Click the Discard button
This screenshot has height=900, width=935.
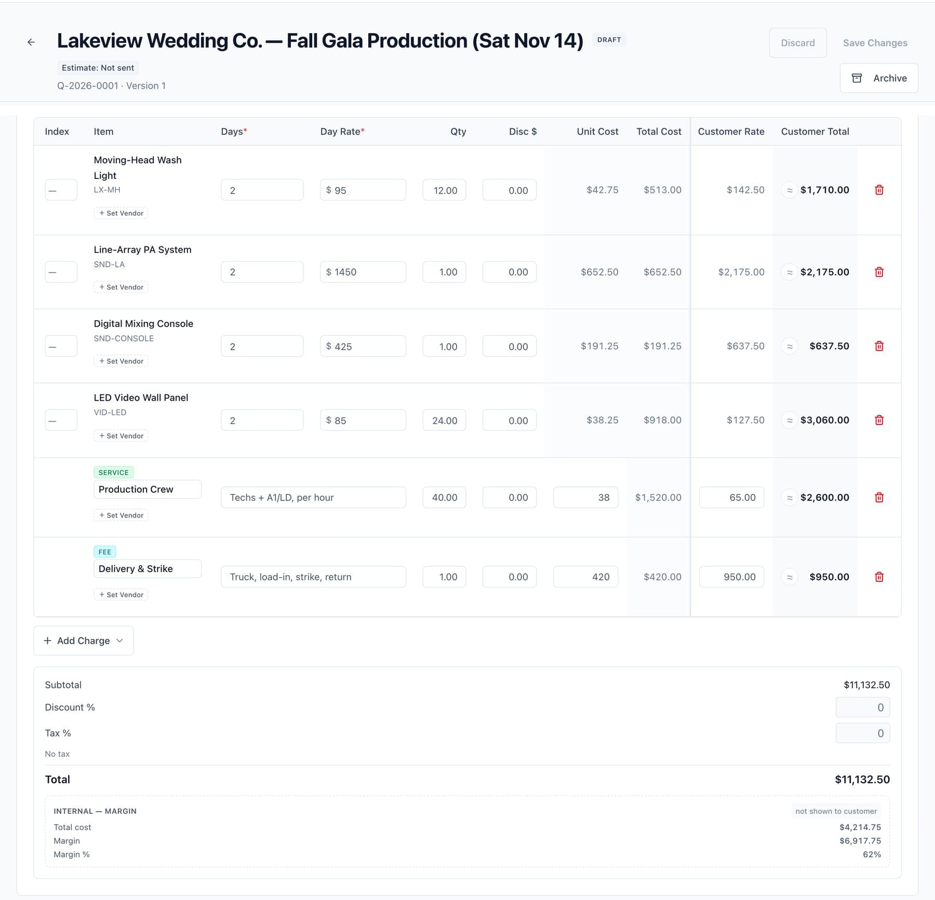[798, 43]
